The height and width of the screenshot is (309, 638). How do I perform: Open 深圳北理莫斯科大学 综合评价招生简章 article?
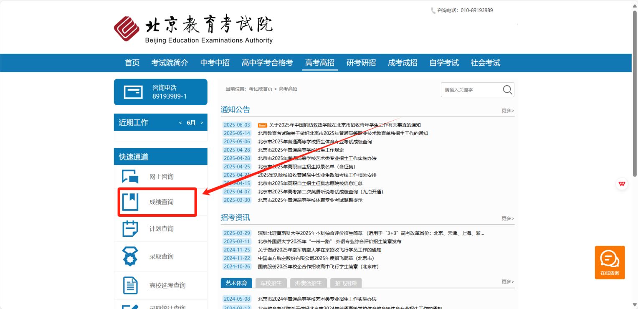[371, 233]
